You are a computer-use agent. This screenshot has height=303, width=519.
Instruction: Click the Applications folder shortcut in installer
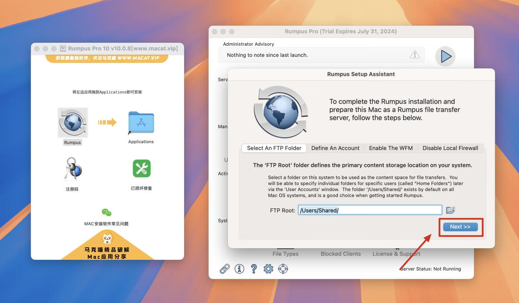(x=141, y=123)
